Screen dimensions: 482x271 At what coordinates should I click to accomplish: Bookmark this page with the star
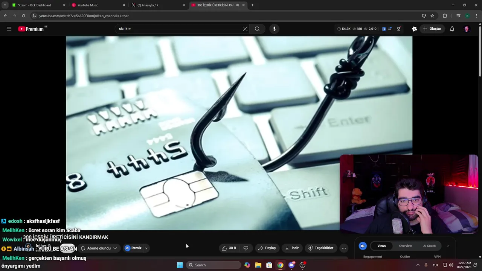[x=432, y=16]
